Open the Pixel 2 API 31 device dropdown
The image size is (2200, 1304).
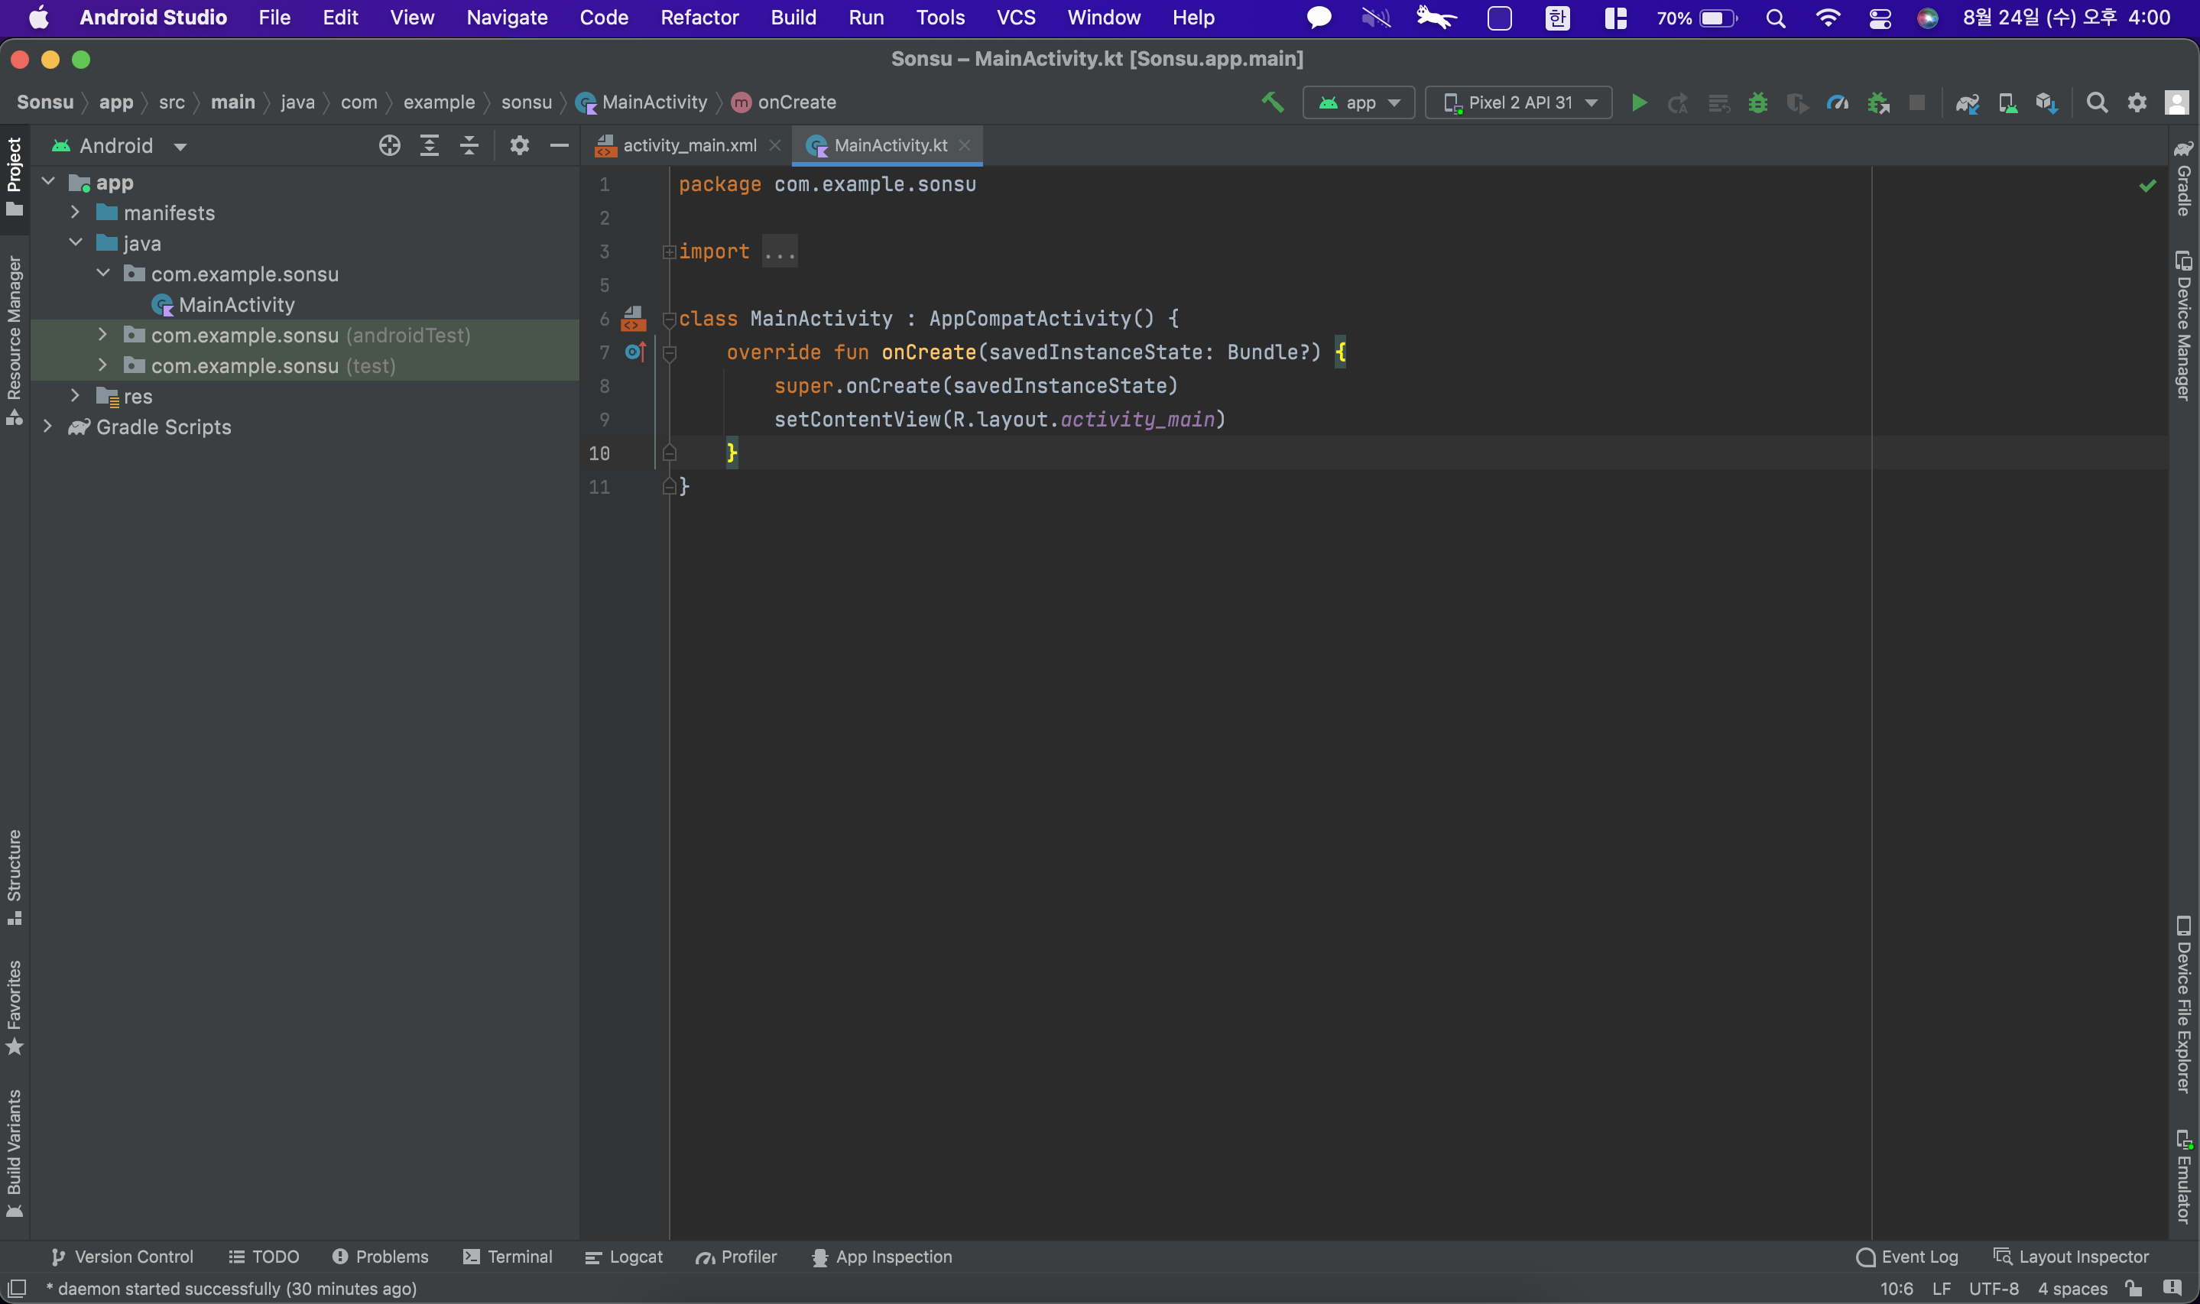pyautogui.click(x=1518, y=103)
